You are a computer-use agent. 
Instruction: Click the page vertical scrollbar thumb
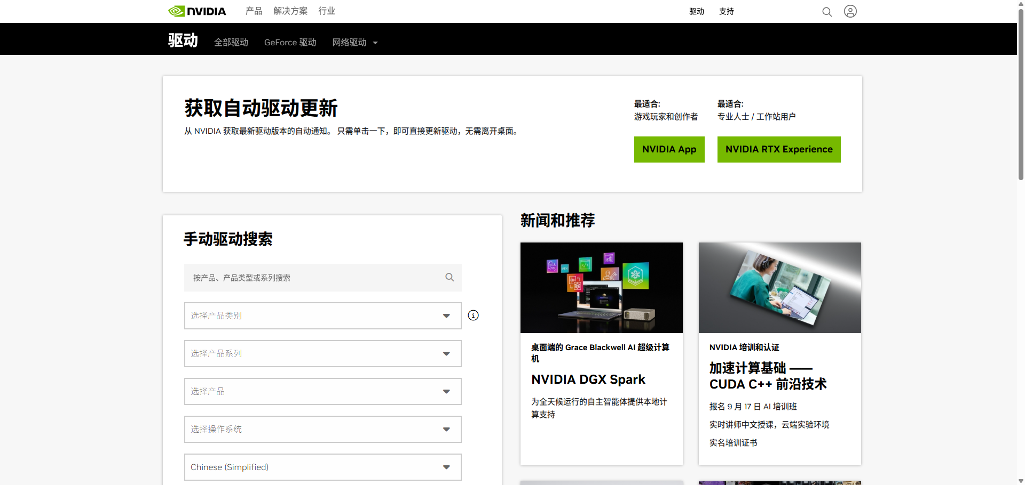point(1021,94)
